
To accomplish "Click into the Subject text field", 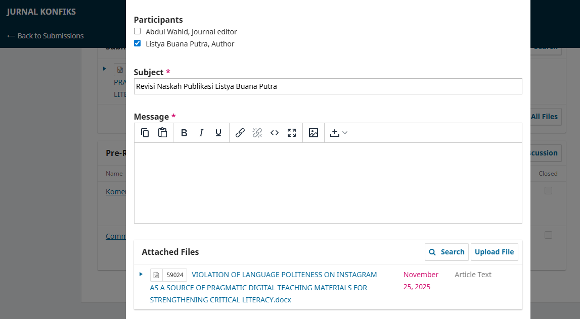I will [x=328, y=86].
